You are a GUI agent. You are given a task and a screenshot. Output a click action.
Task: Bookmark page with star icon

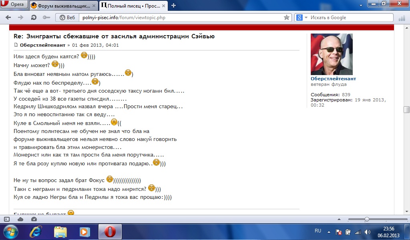[287, 18]
